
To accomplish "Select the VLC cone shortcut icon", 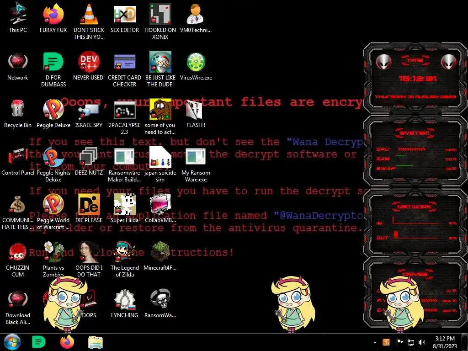I will (x=89, y=13).
